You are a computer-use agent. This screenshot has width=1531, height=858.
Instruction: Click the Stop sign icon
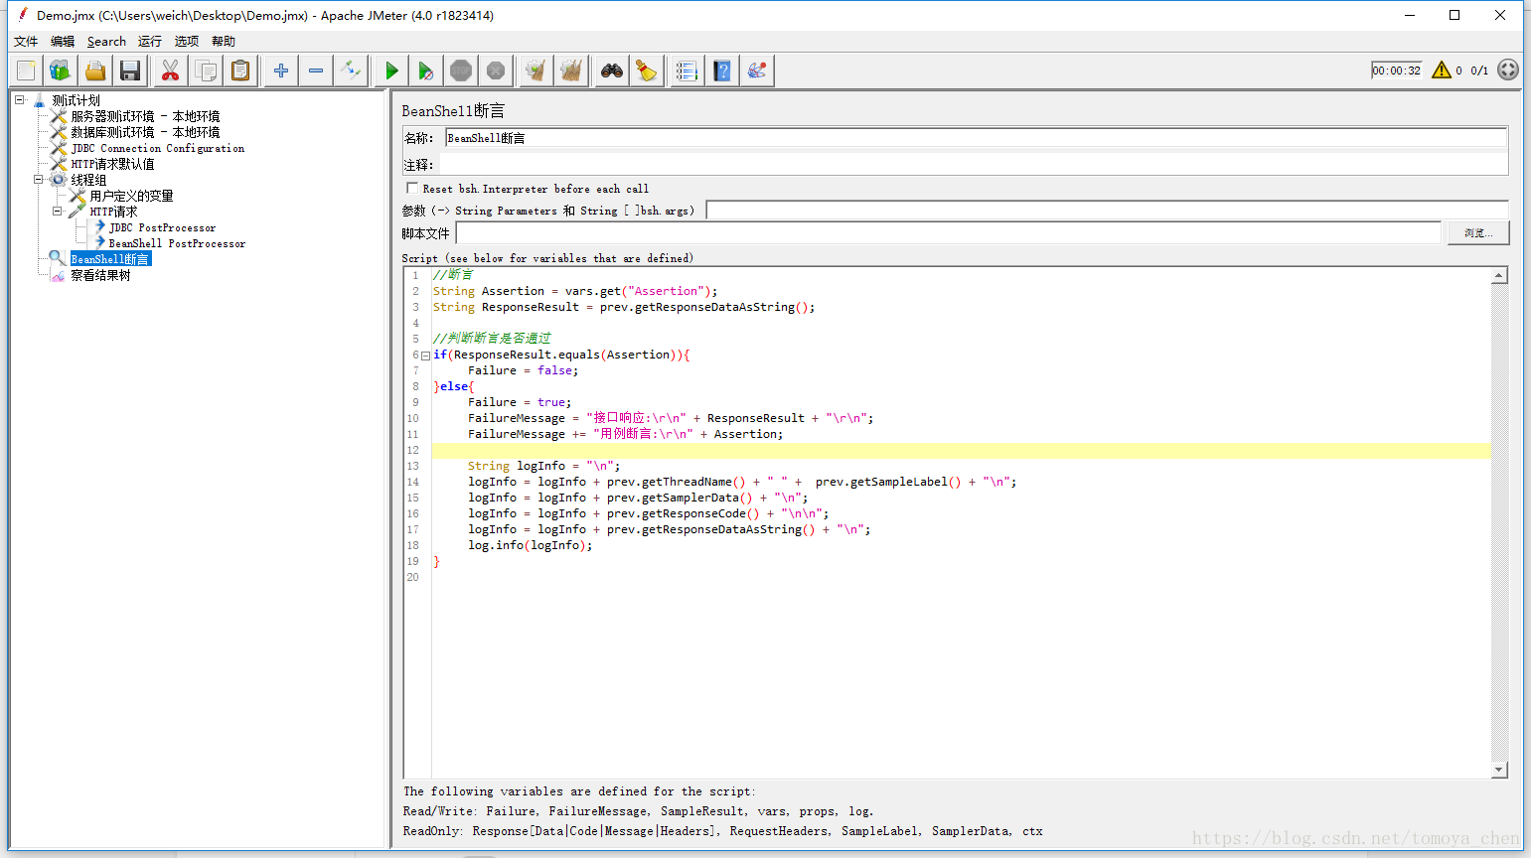[x=461, y=71]
